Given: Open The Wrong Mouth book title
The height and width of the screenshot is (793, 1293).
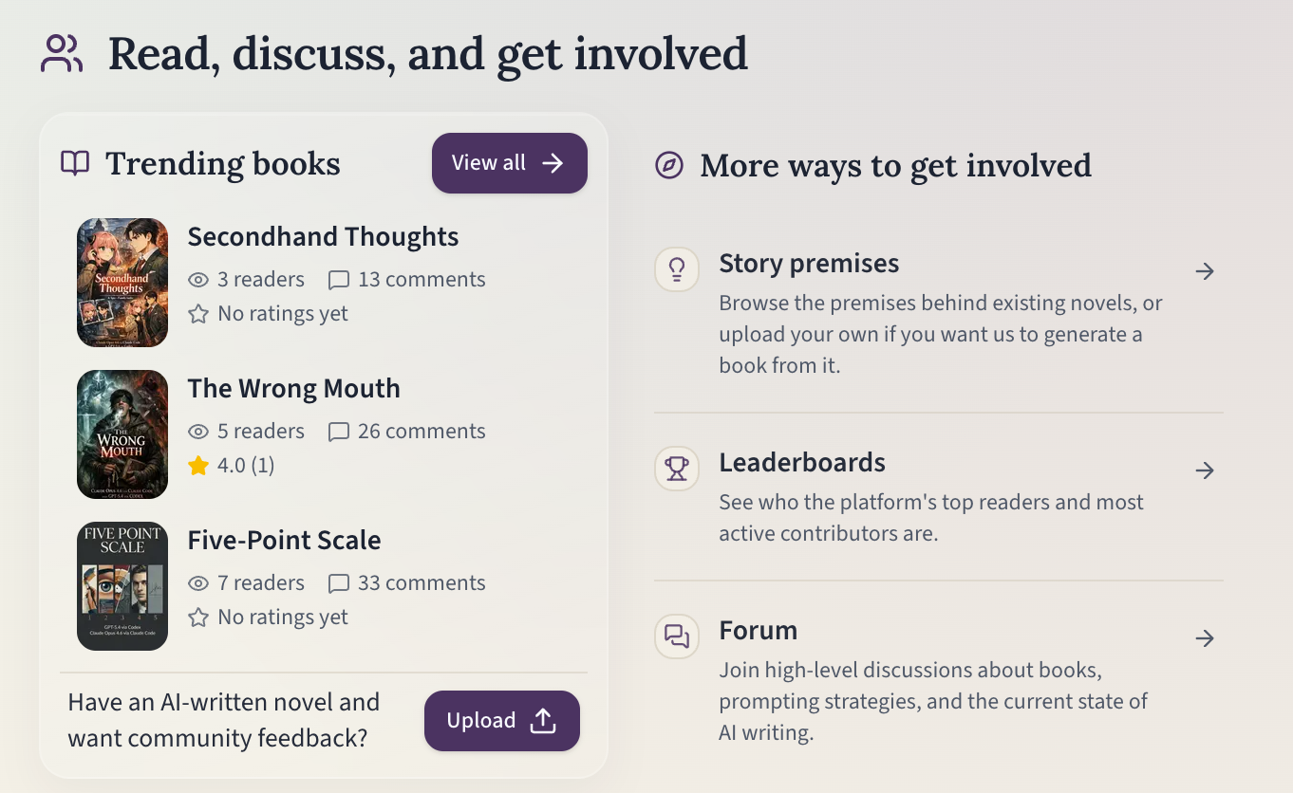Looking at the screenshot, I should pyautogui.click(x=293, y=389).
